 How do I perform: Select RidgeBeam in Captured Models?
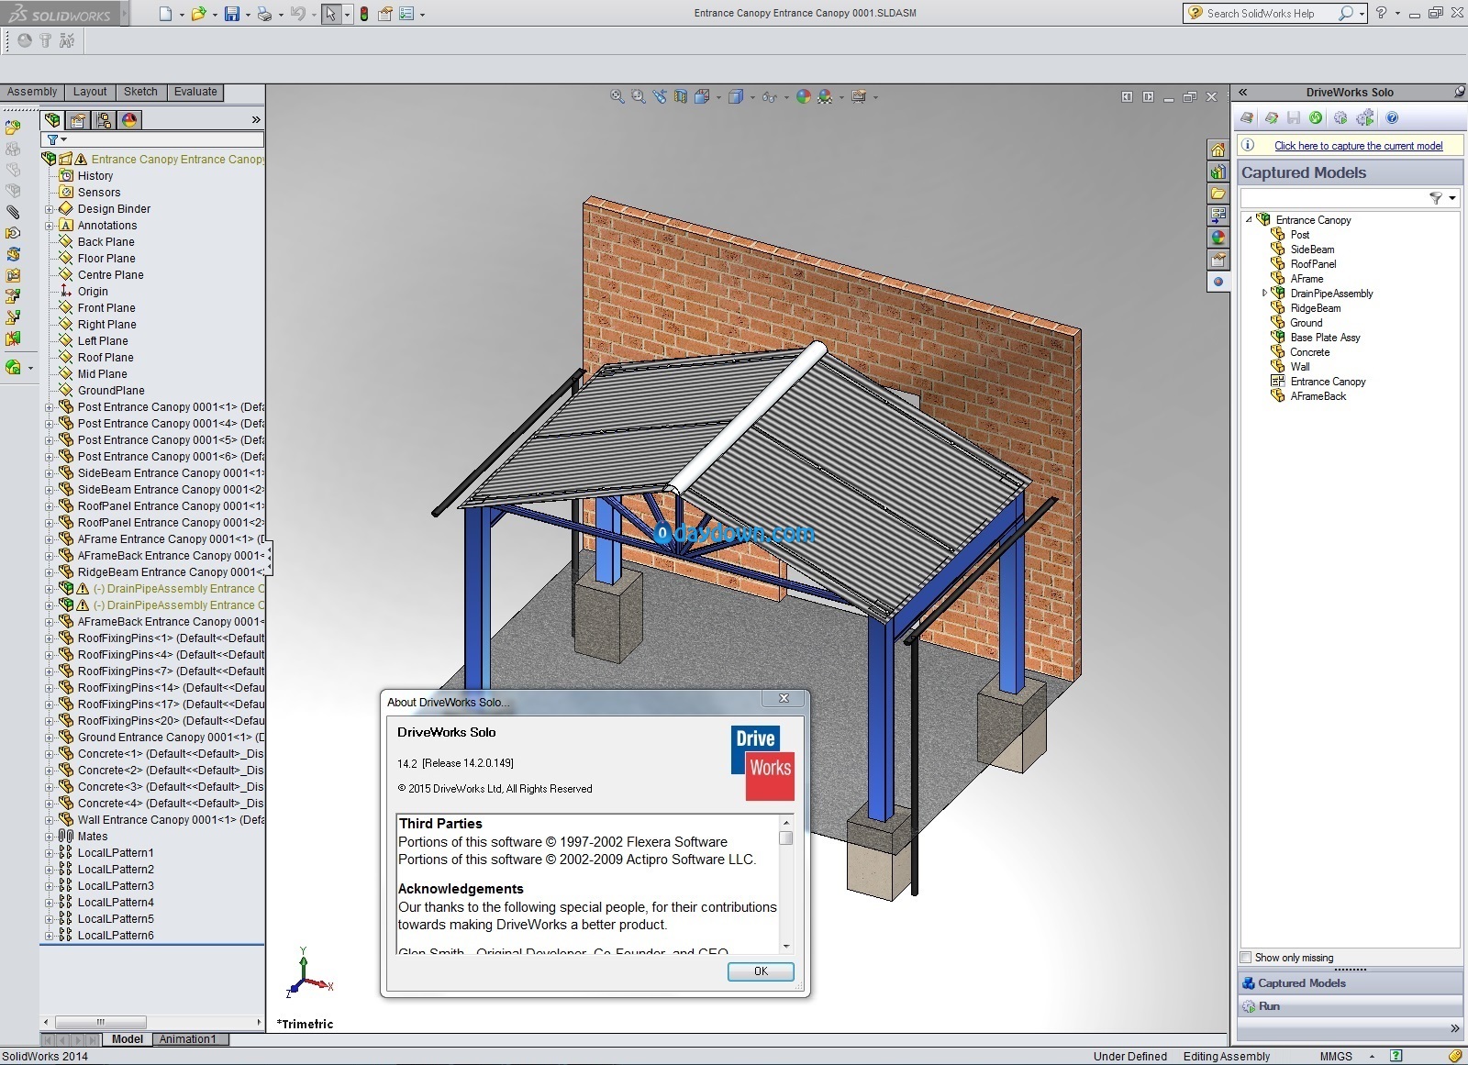tap(1315, 308)
